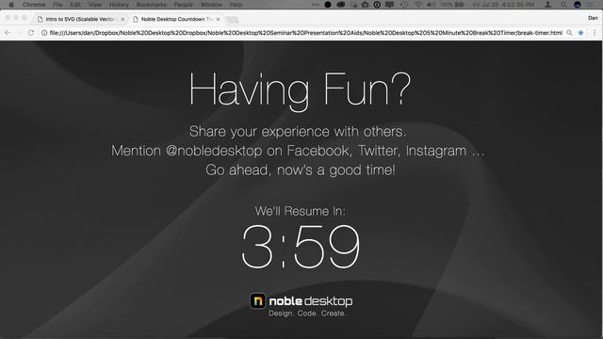Click the Mention @nobledesktop line
603x339 pixels.
point(298,151)
